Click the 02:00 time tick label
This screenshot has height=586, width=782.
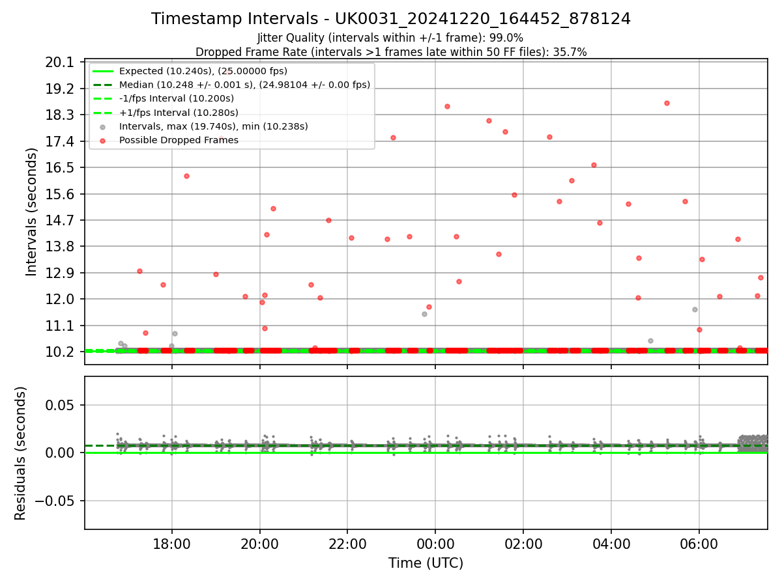[x=523, y=544]
